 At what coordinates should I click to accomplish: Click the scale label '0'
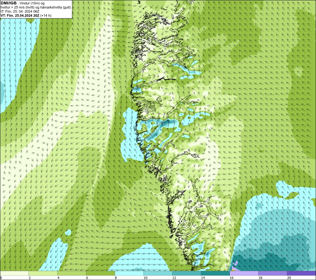[1, 278]
